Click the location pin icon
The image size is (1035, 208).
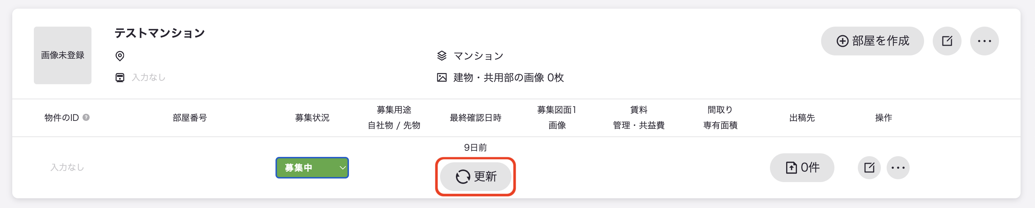pyautogui.click(x=120, y=56)
